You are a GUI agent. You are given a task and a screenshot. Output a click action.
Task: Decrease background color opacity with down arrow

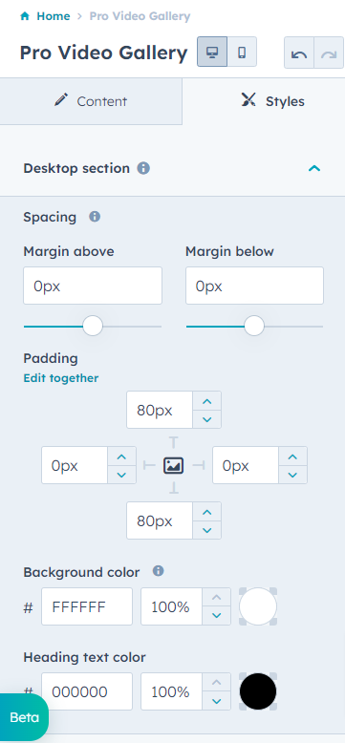(x=217, y=616)
